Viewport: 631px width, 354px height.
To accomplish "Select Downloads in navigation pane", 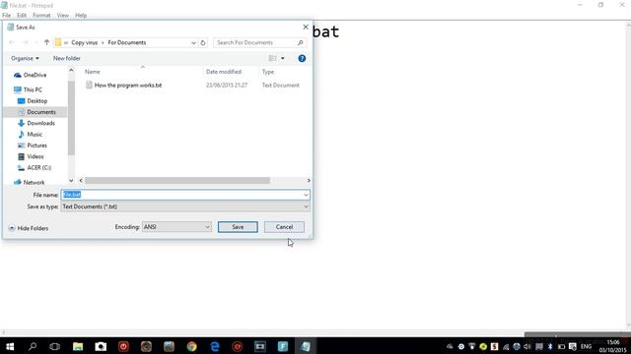I will tap(36, 123).
